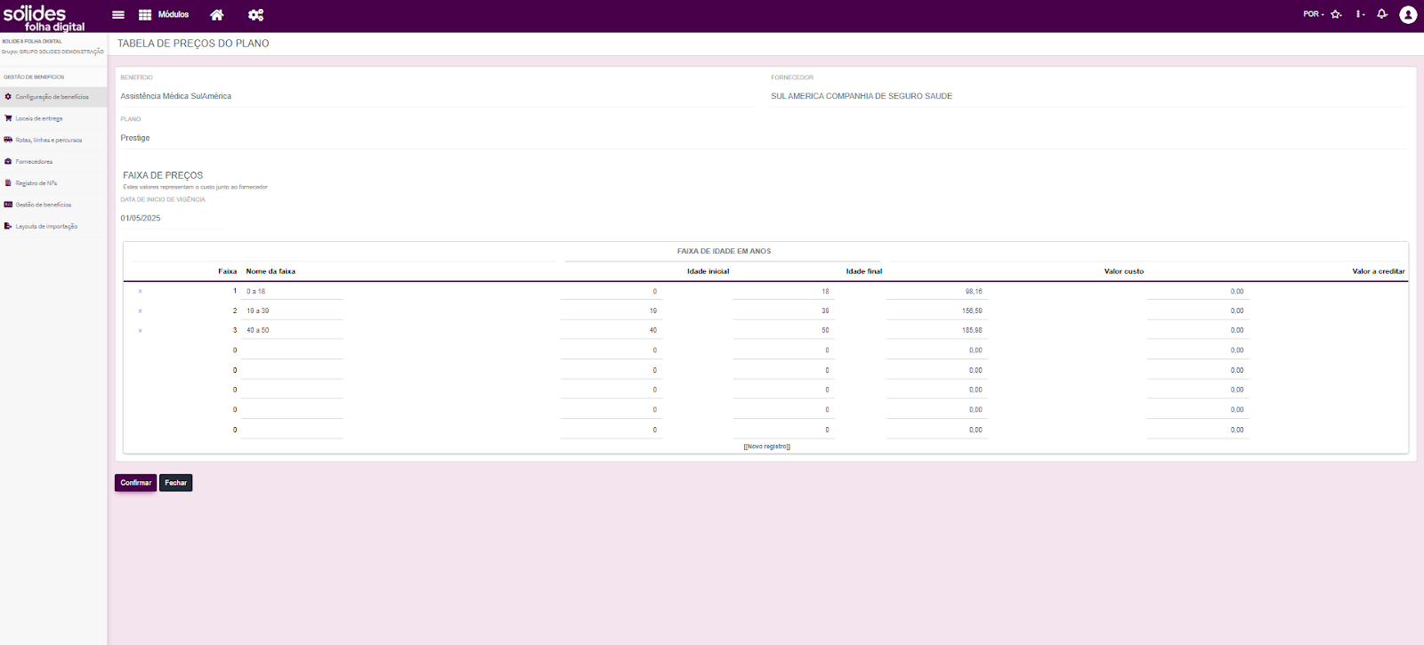This screenshot has width=1424, height=645.
Task: Open Fornecedores in the sidebar
Action: pyautogui.click(x=53, y=162)
